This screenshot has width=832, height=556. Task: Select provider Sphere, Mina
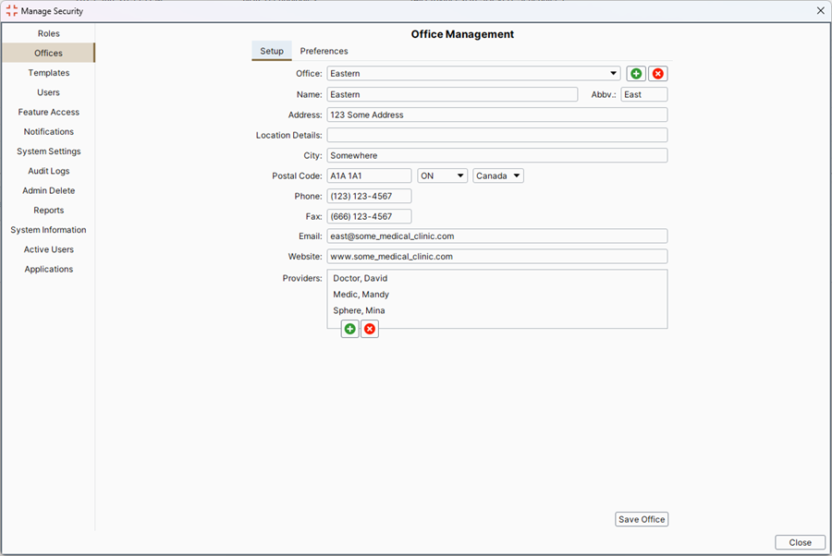pyautogui.click(x=359, y=310)
